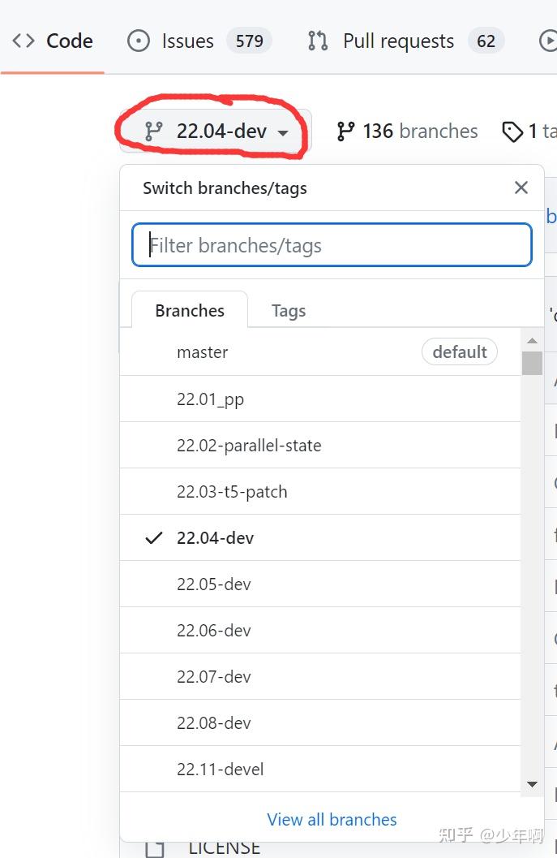Open the 22.04-dev branch selector dropdown

pos(215,132)
